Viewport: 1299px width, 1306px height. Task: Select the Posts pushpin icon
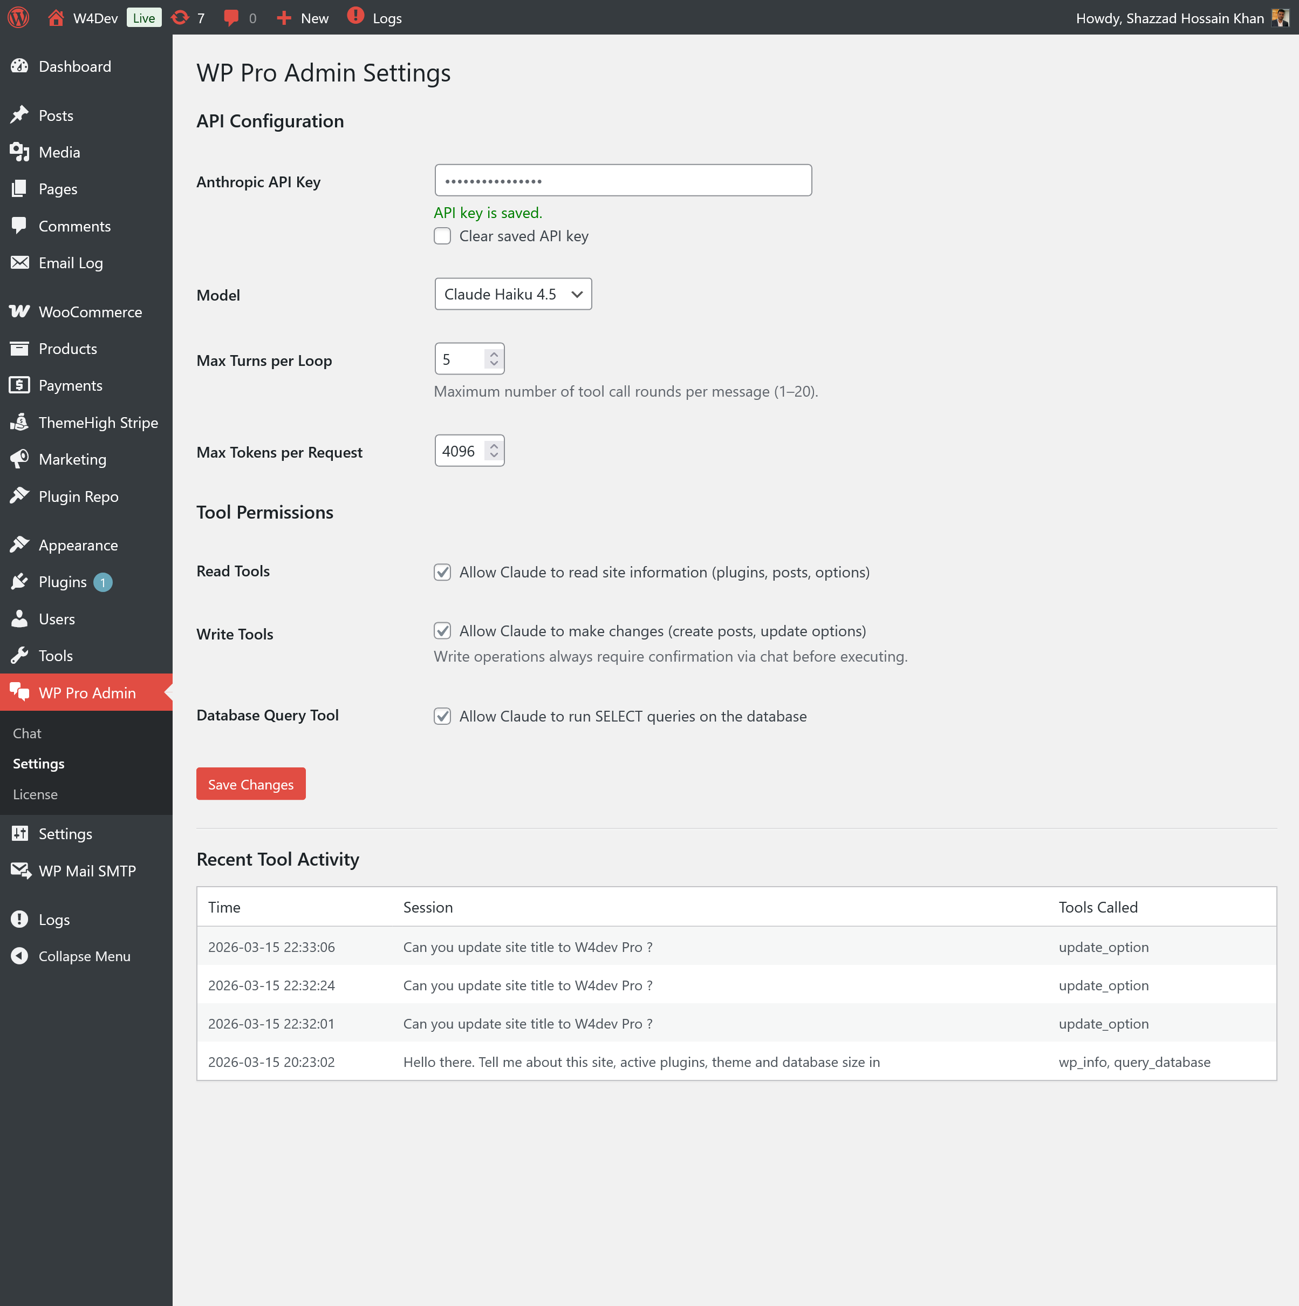(20, 115)
